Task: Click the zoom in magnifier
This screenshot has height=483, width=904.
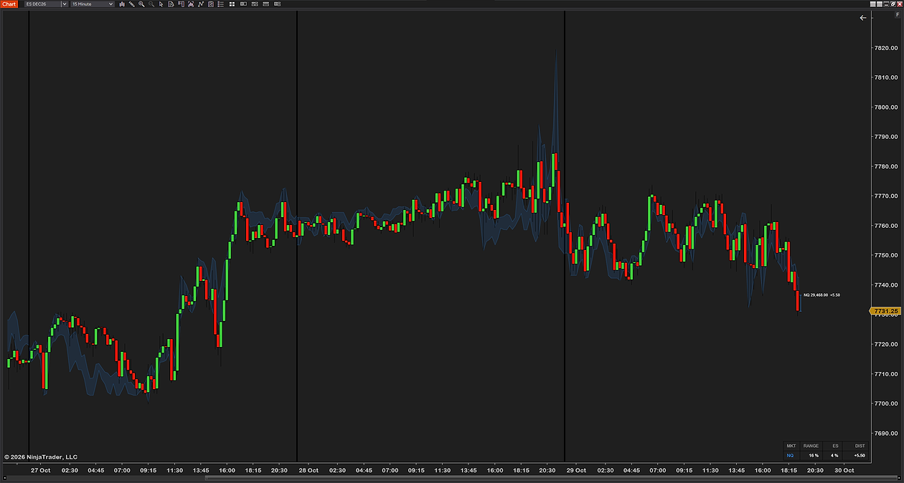Action: pos(141,4)
